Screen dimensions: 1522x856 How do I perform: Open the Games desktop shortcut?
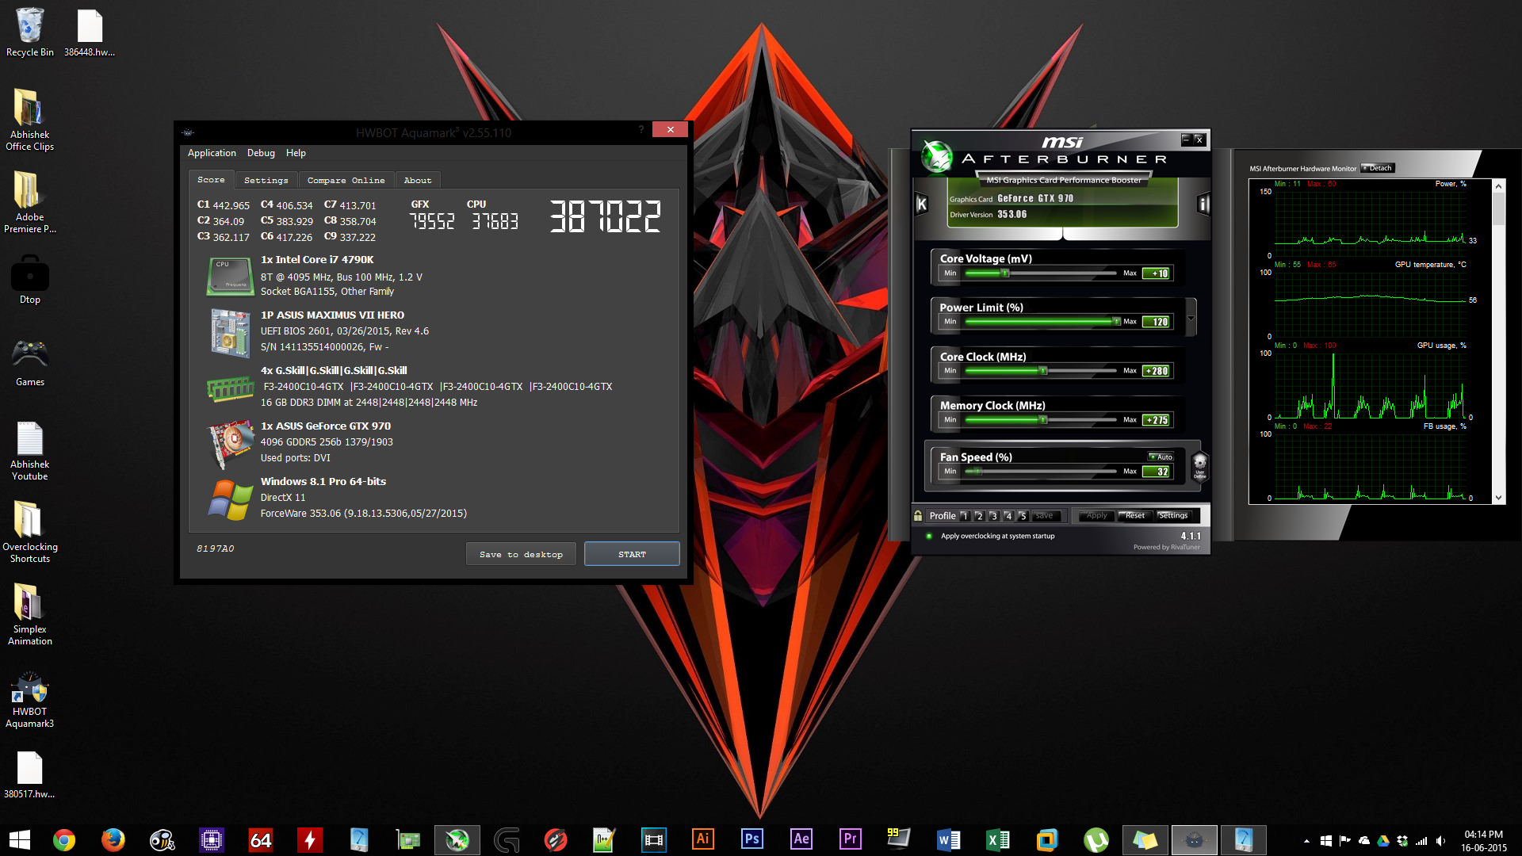pos(30,363)
